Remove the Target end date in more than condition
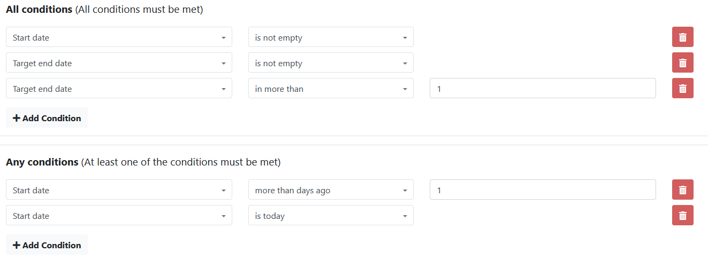 pyautogui.click(x=682, y=89)
